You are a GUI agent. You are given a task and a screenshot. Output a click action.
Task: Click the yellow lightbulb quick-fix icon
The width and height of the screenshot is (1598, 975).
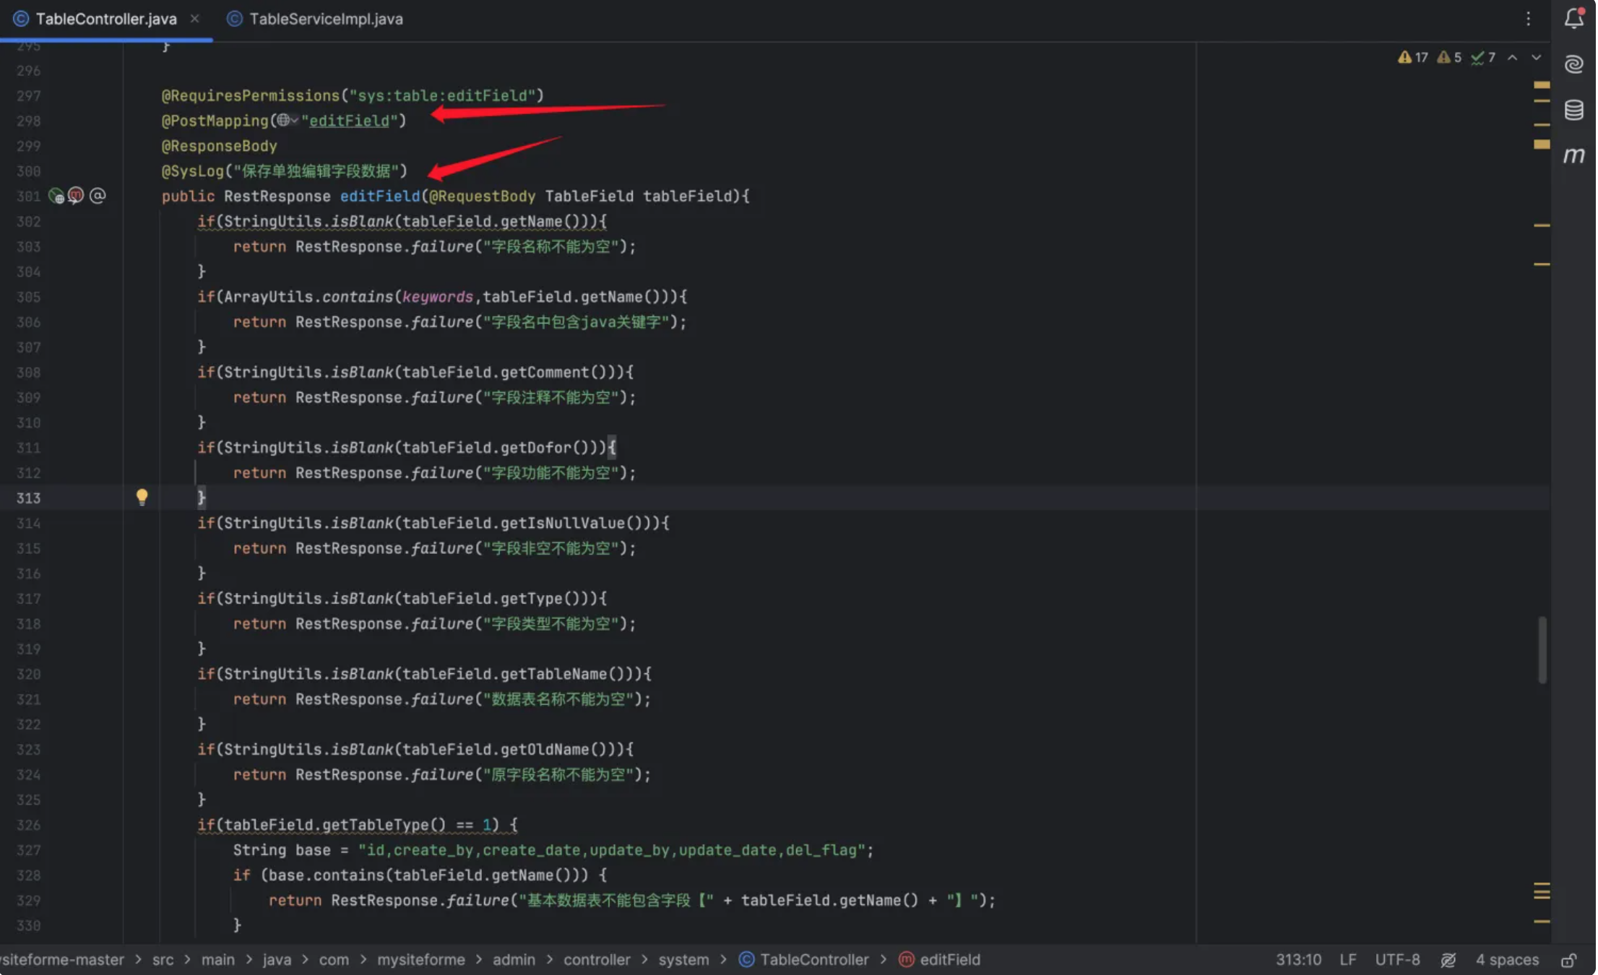coord(142,497)
